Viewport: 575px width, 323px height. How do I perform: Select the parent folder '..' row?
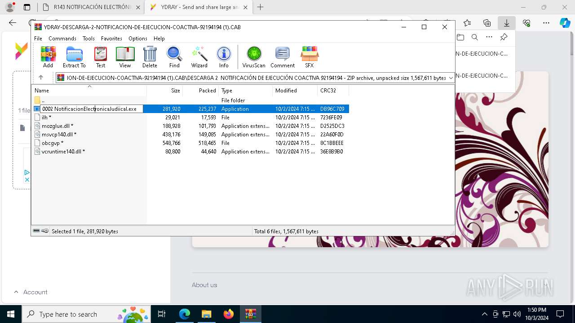pos(190,100)
